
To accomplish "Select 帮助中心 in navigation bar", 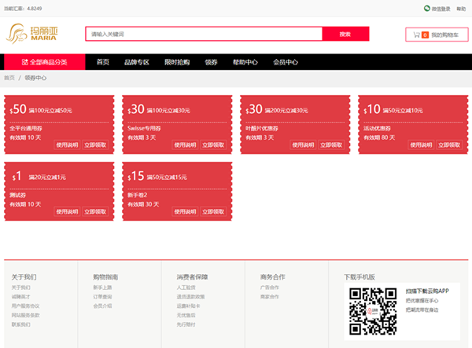I will 245,62.
